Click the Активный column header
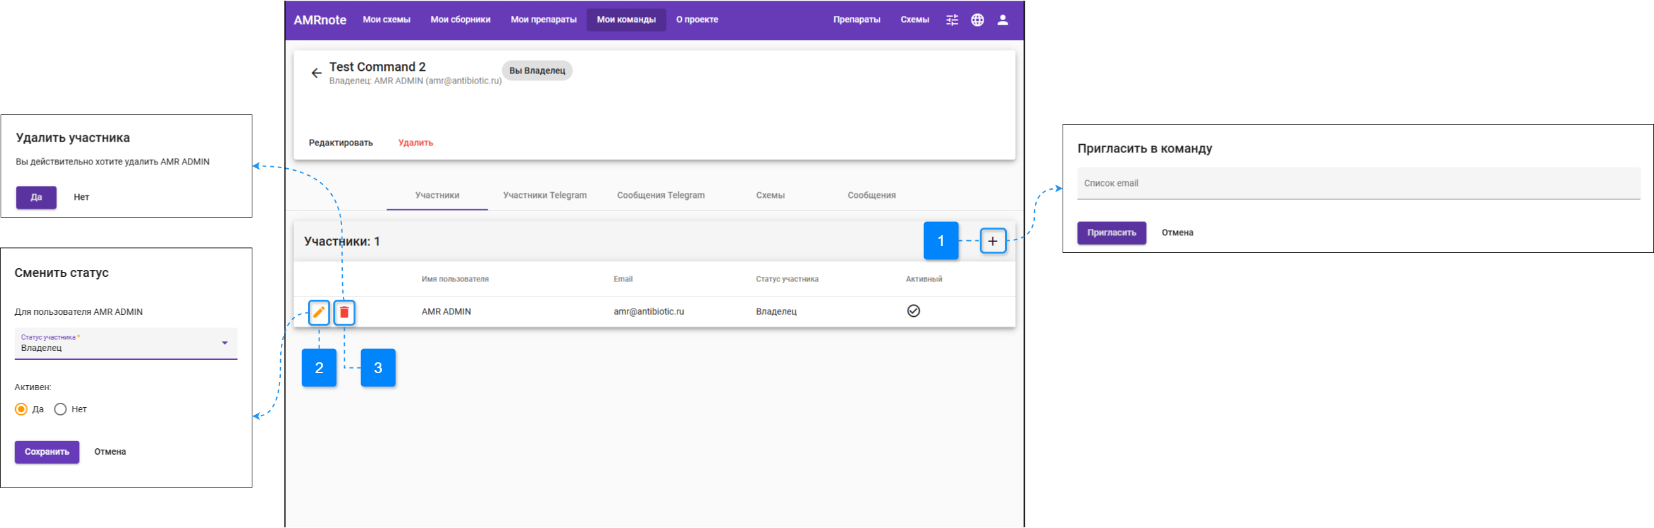Image resolution: width=1654 pixels, height=528 pixels. tap(924, 279)
